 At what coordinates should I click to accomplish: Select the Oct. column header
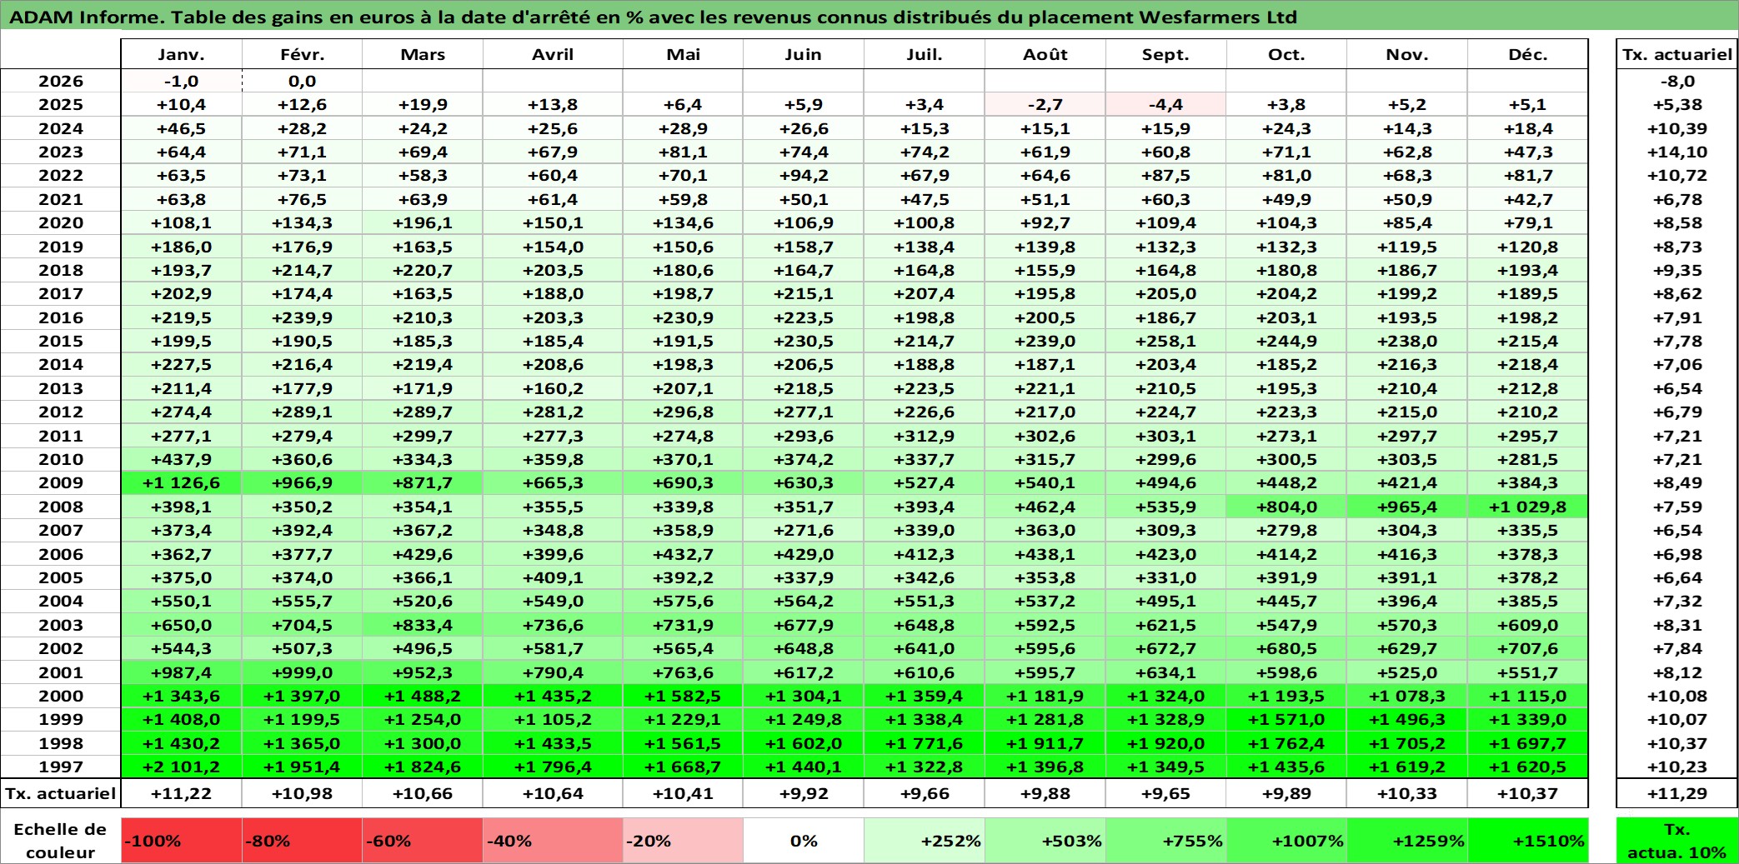click(x=1286, y=54)
